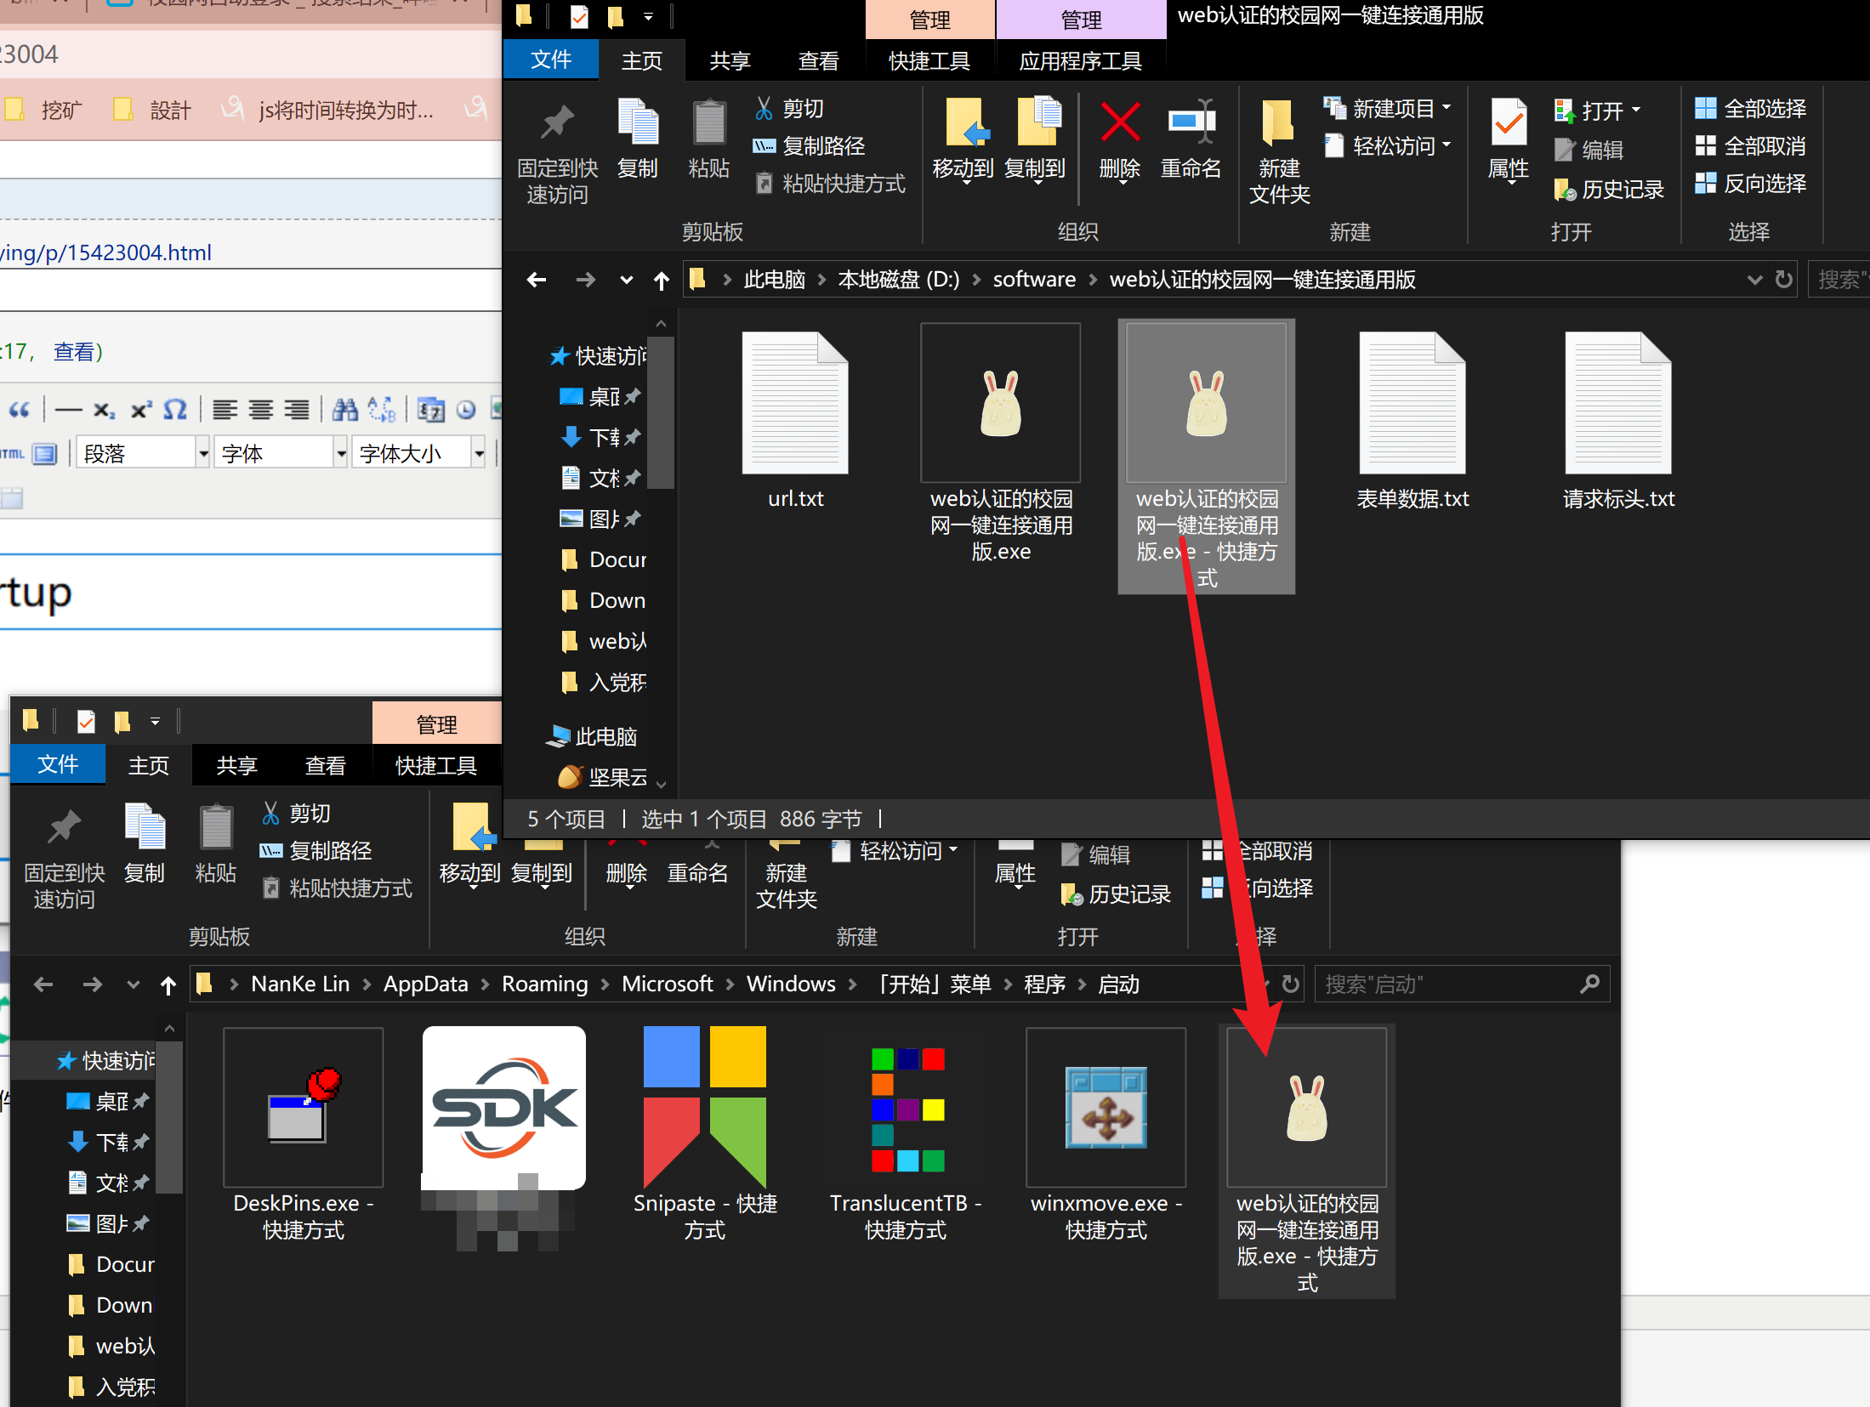
Task: Click Invert selection in upper ribbon
Action: [1750, 184]
